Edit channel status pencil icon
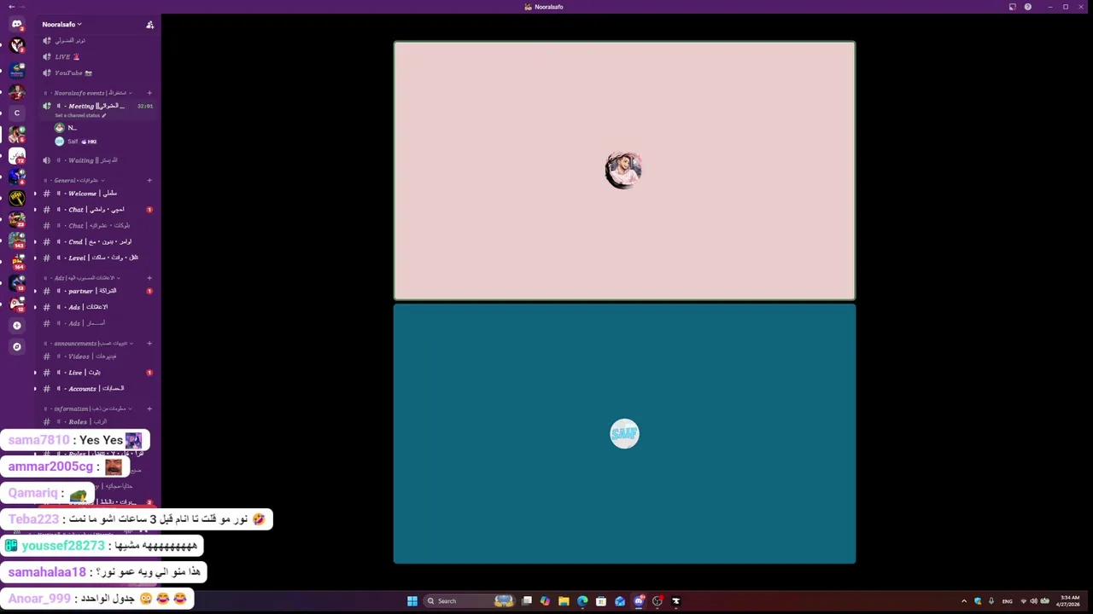Image resolution: width=1093 pixels, height=614 pixels. pos(104,115)
